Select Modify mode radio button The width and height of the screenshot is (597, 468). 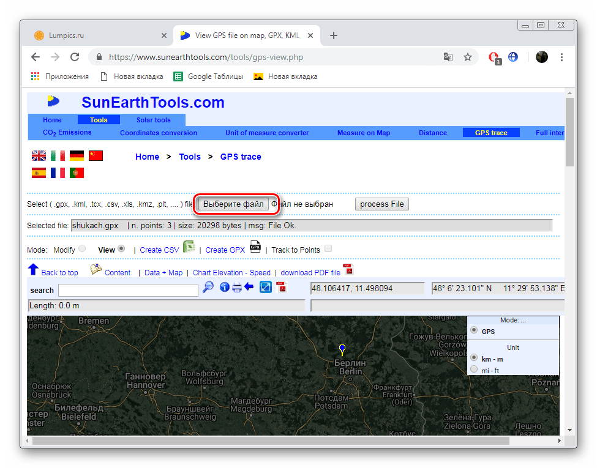82,248
